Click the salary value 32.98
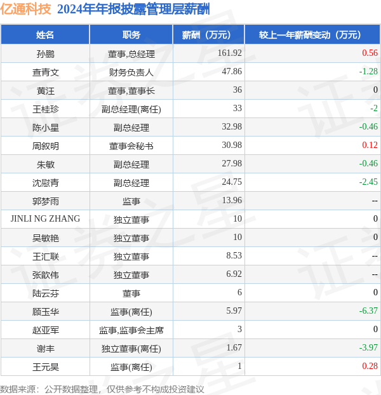 [x=232, y=126]
